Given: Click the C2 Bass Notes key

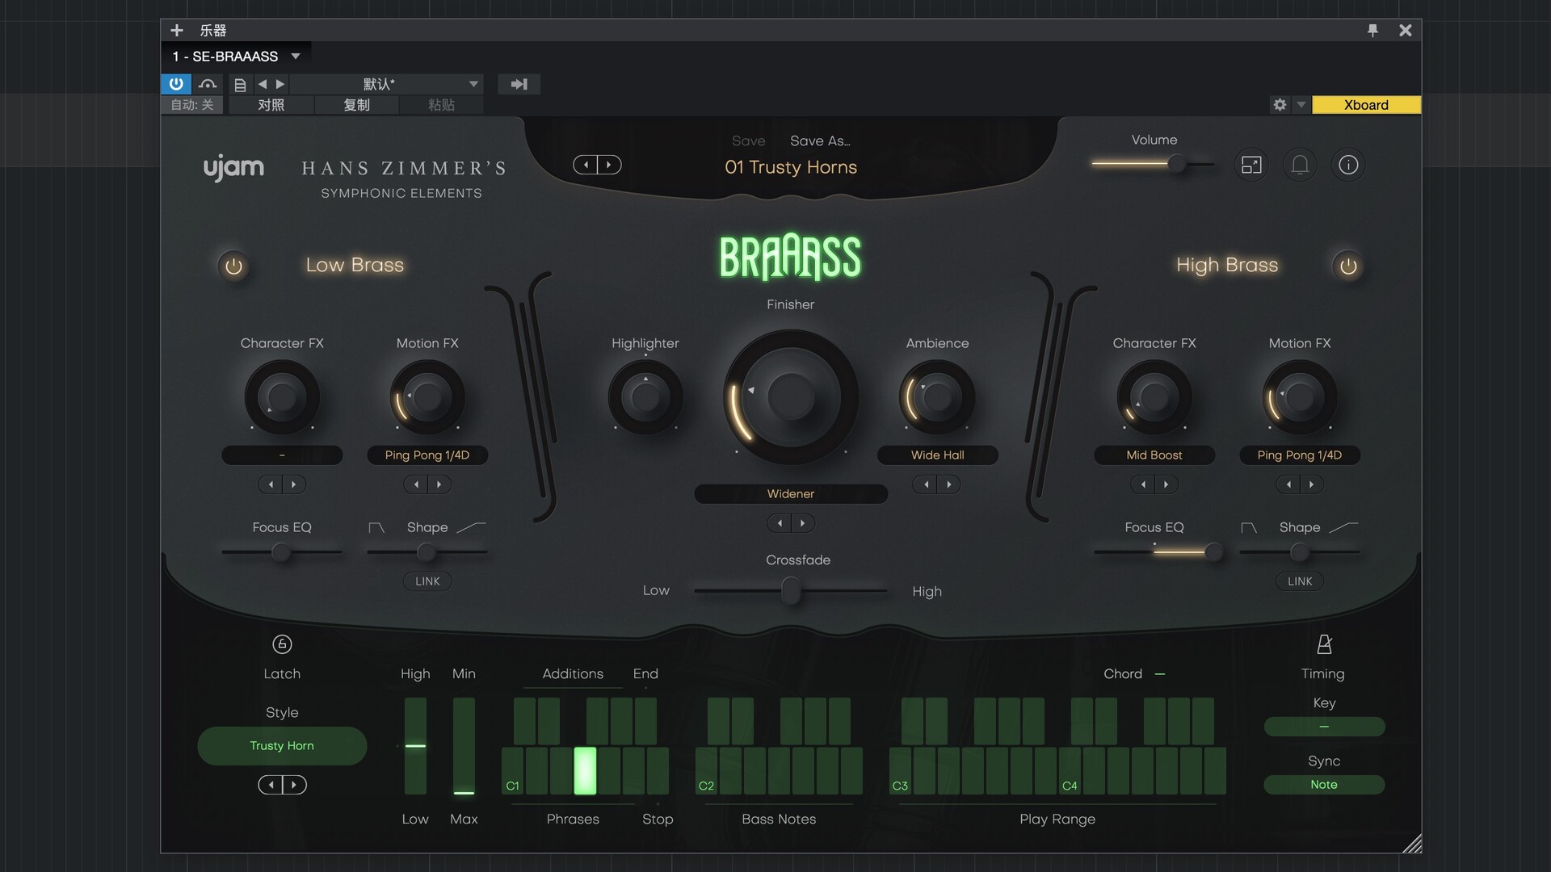Looking at the screenshot, I should pyautogui.click(x=706, y=770).
